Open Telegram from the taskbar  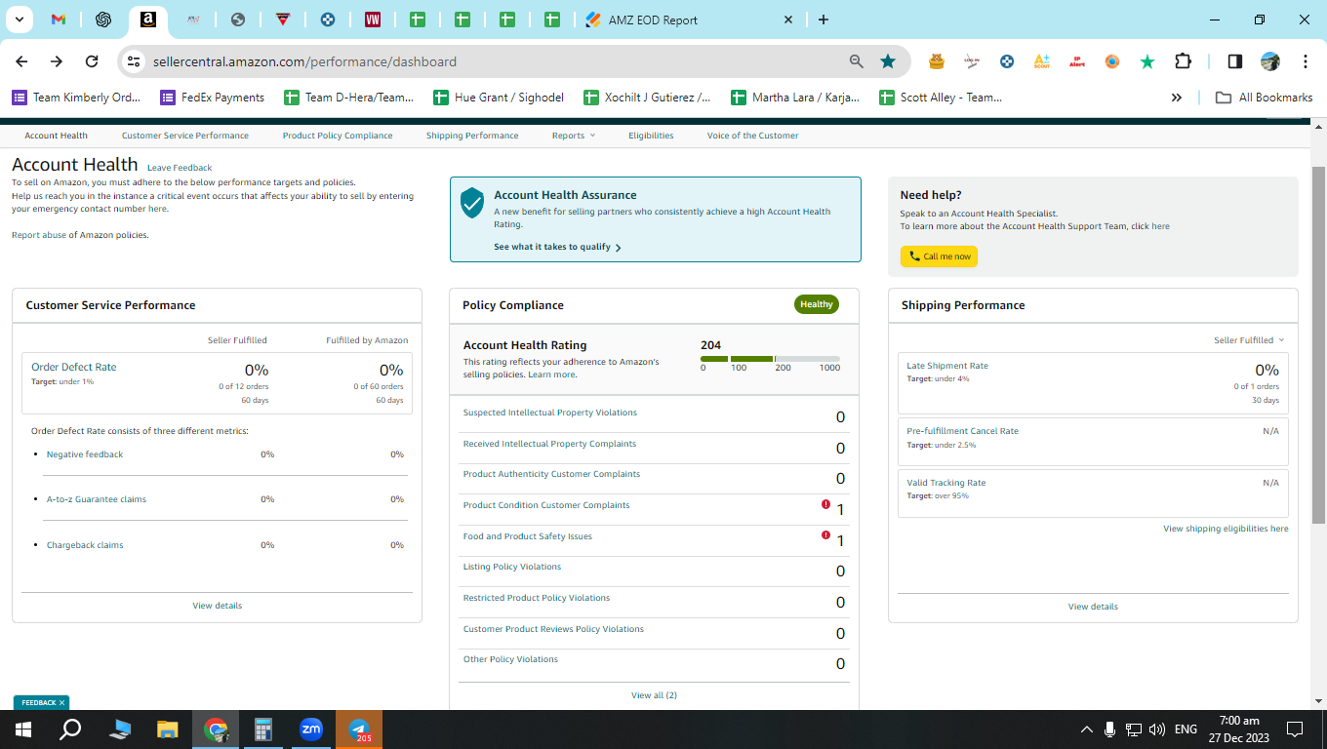pyautogui.click(x=359, y=729)
